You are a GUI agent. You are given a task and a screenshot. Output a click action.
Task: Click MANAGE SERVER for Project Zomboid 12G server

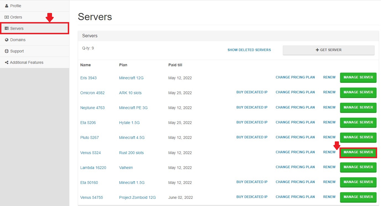(358, 197)
